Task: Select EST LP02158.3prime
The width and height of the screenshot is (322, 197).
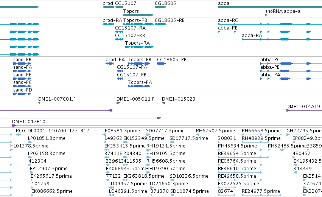Action: [30, 158]
